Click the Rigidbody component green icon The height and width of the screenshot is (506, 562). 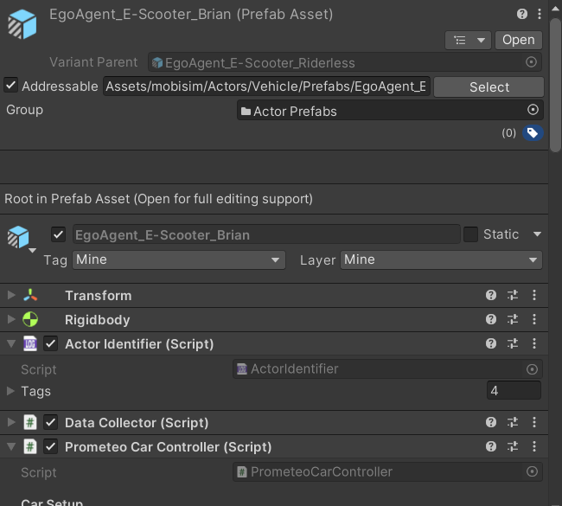click(x=30, y=319)
